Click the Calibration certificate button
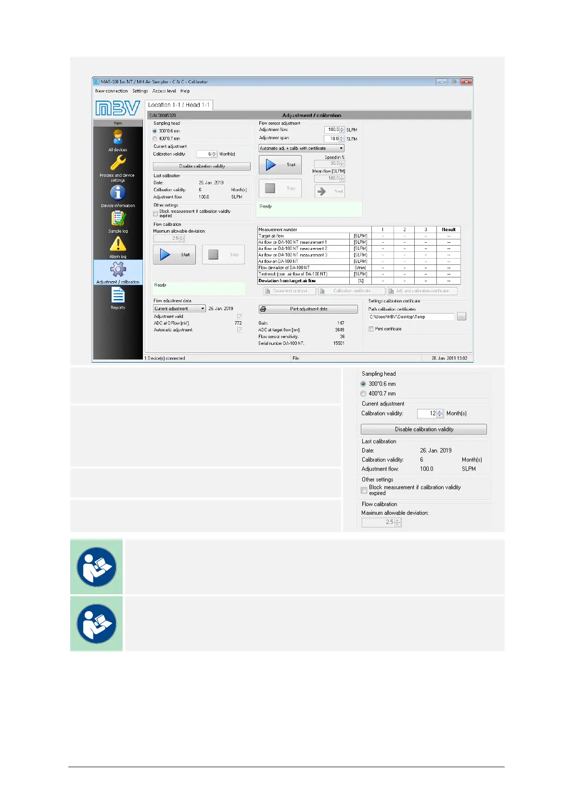Viewport: 573px width, 811px height. point(352,291)
